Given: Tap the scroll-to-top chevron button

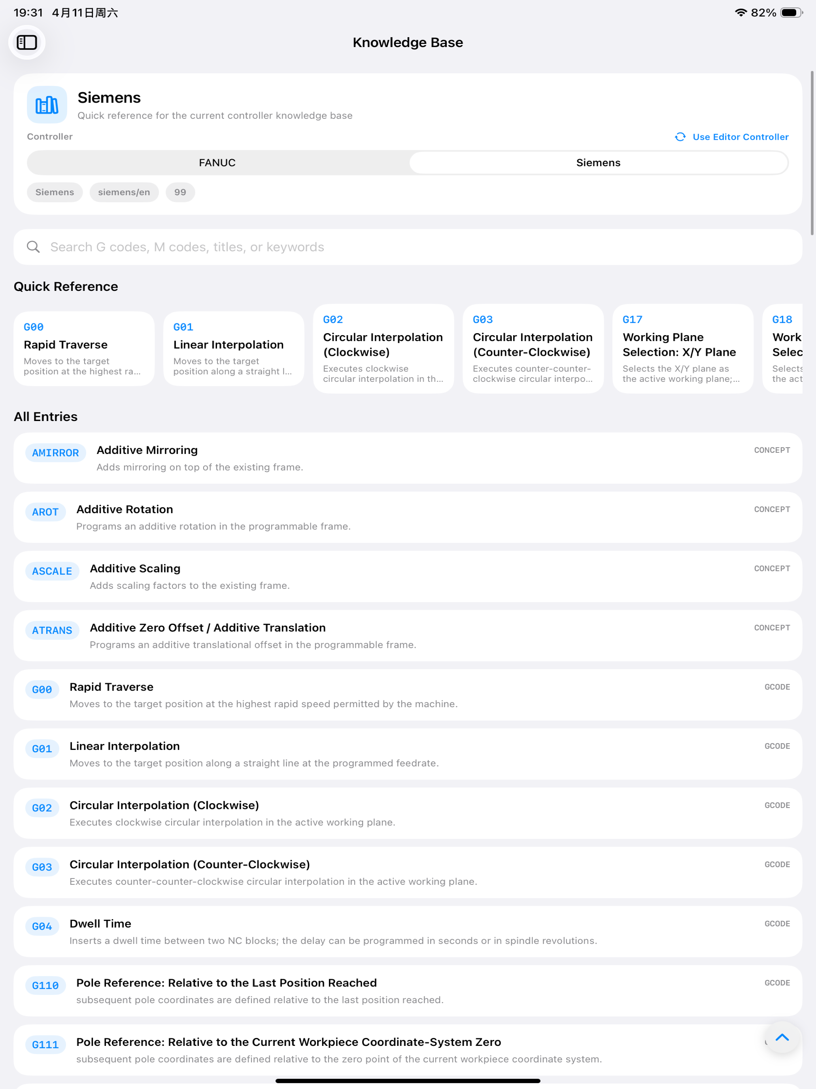Looking at the screenshot, I should pyautogui.click(x=782, y=1037).
